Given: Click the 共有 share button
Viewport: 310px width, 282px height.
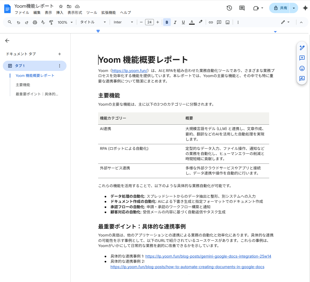Looking at the screenshot, I should 280,8.
